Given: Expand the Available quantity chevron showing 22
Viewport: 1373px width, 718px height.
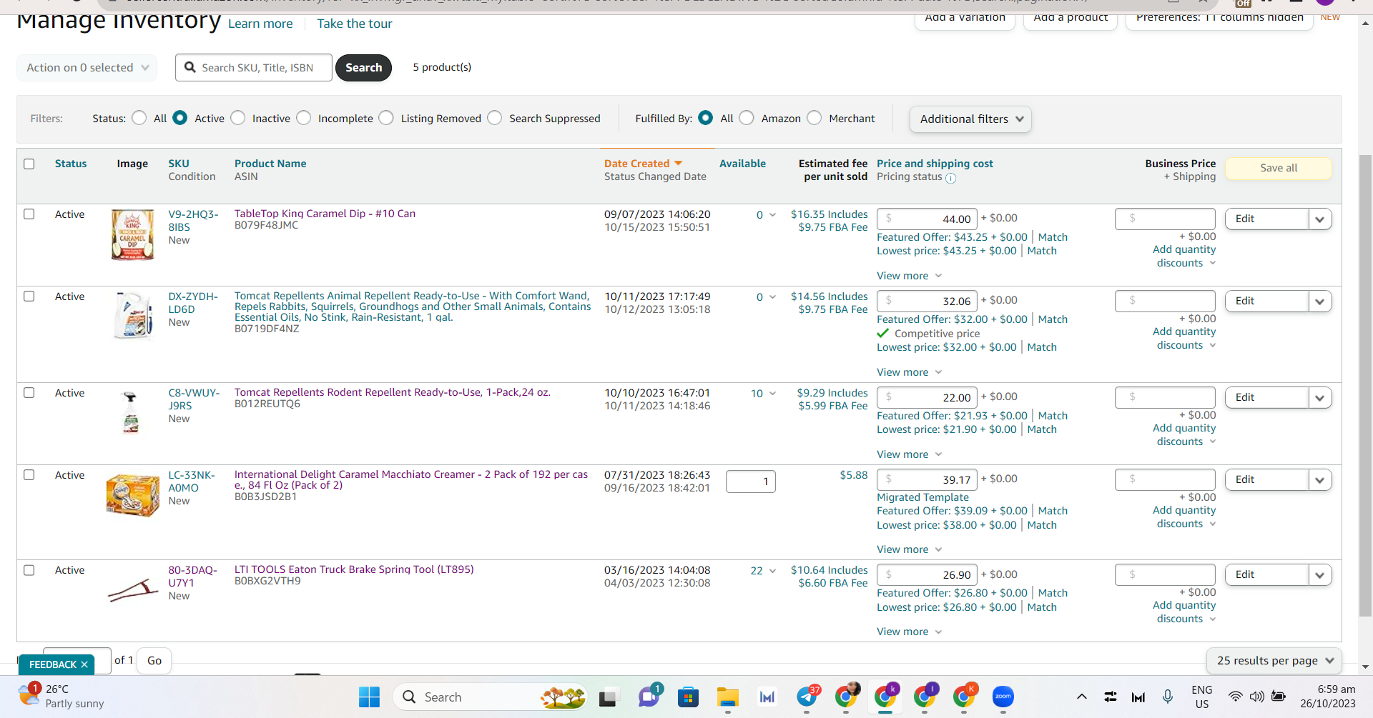Looking at the screenshot, I should 772,571.
